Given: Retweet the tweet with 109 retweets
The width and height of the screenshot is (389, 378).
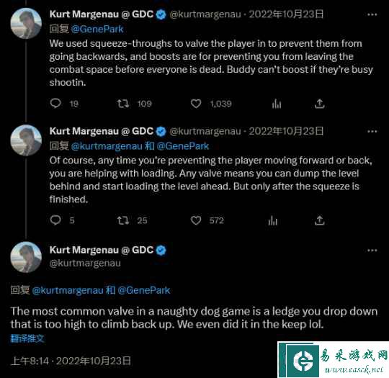Looking at the screenshot, I should click(123, 104).
